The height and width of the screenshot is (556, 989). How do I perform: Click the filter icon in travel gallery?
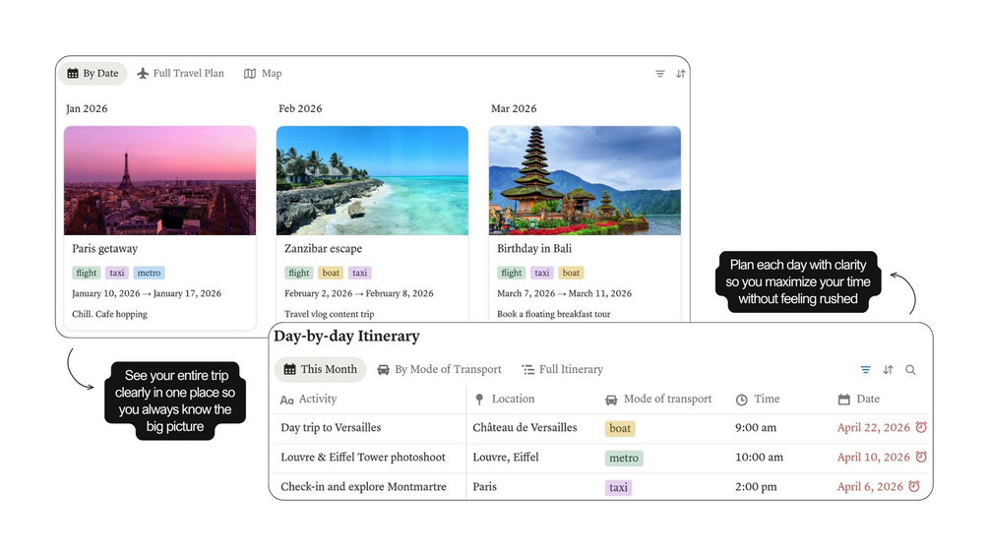coord(659,74)
